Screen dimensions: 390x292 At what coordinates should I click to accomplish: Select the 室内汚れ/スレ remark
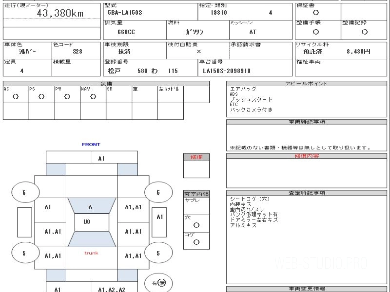pos(247,210)
